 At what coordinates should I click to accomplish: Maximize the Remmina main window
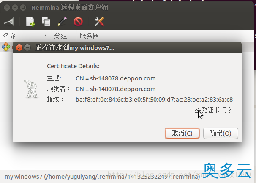23,8
